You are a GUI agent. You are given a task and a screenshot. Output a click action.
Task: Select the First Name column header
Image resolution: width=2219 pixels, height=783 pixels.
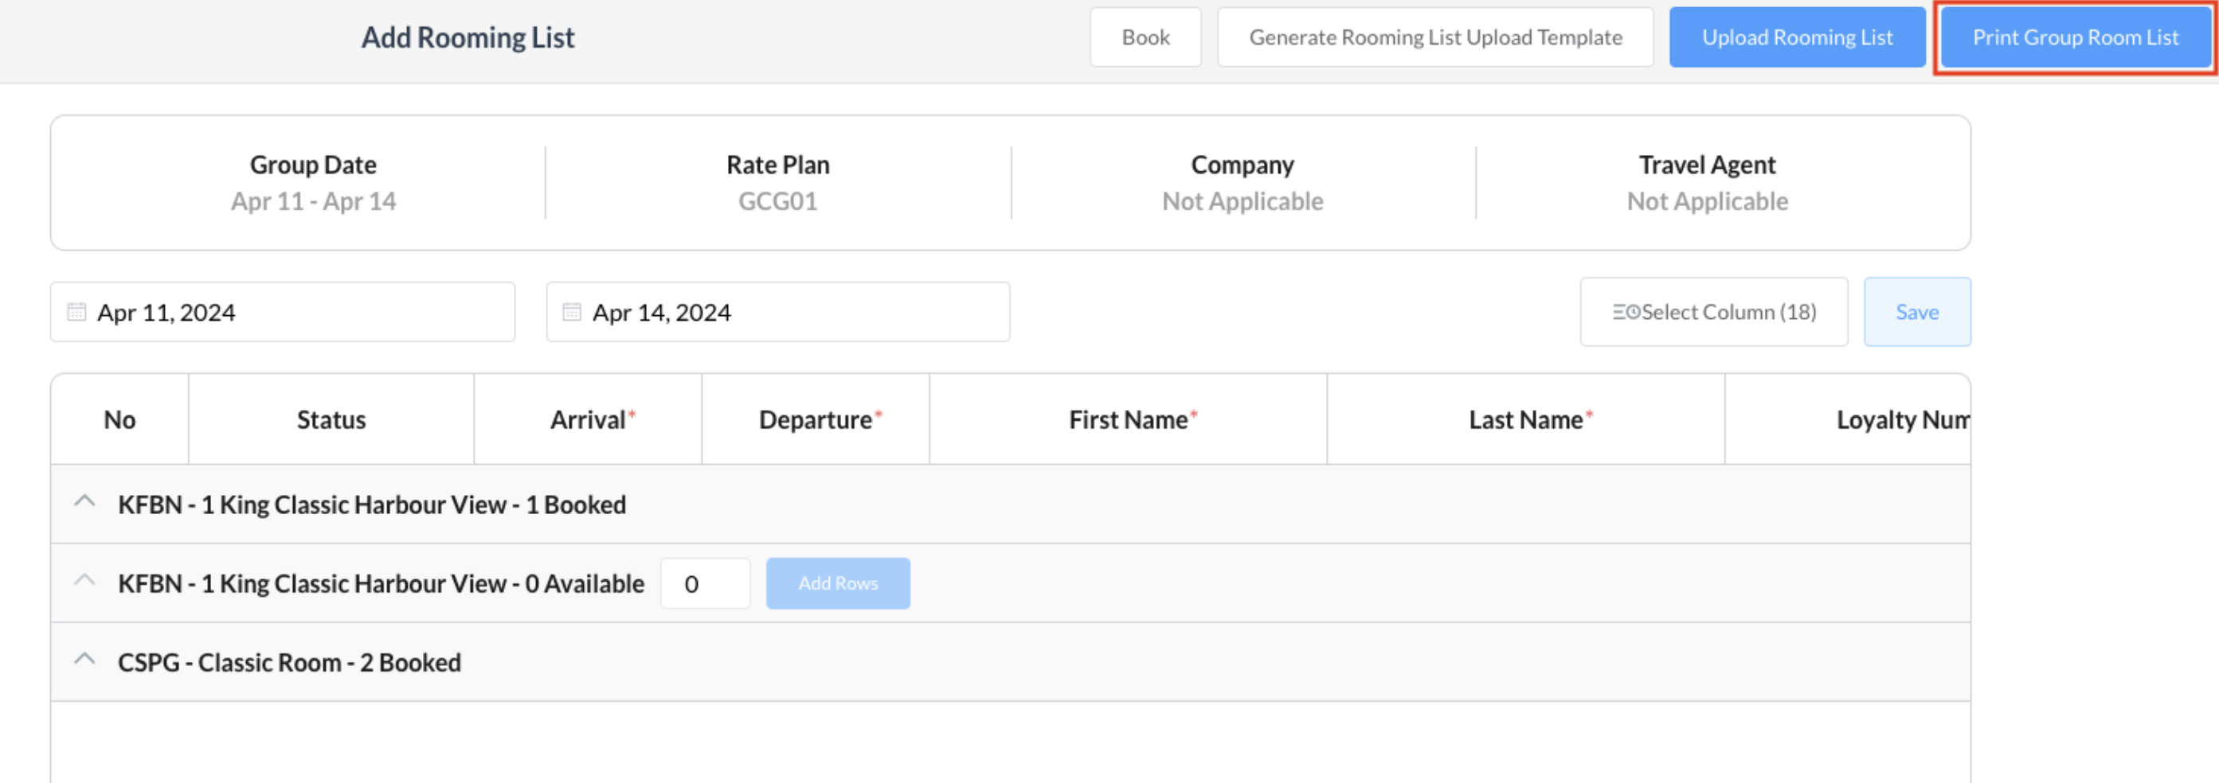tap(1128, 420)
